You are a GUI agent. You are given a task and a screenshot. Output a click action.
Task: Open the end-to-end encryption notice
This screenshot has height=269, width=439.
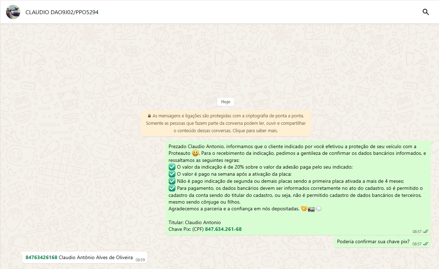pyautogui.click(x=226, y=123)
